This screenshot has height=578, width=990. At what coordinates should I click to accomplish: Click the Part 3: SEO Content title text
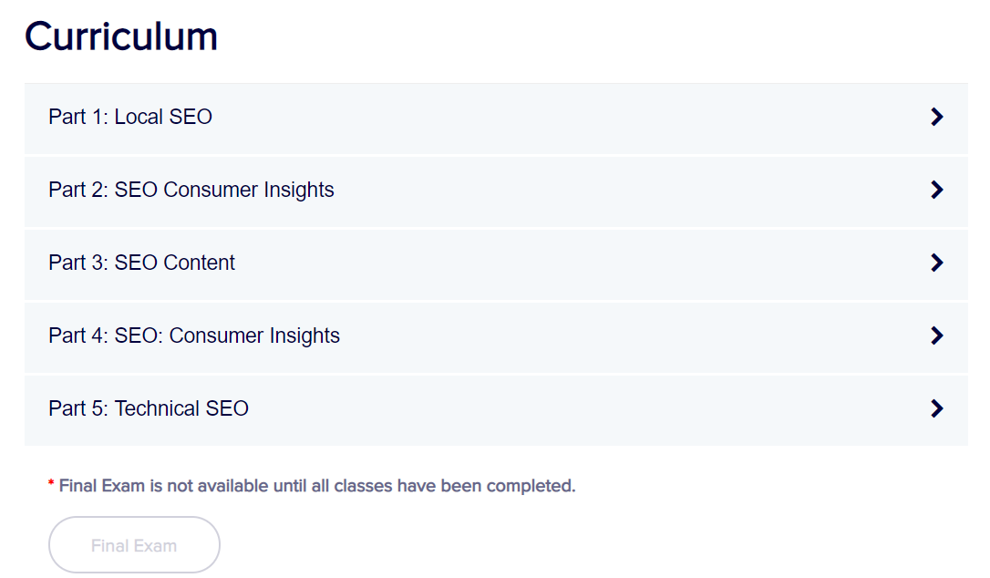[141, 263]
